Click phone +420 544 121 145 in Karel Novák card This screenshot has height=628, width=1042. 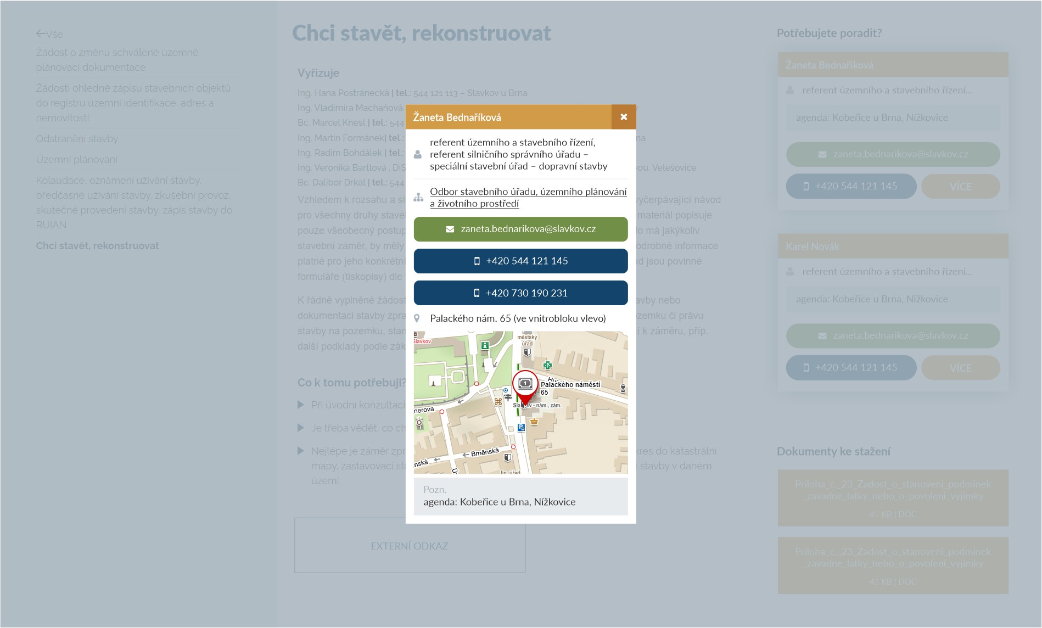[x=851, y=368]
